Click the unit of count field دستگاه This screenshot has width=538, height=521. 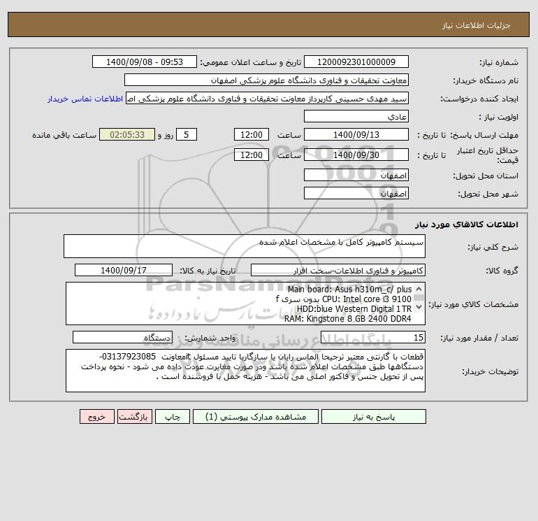click(x=122, y=337)
